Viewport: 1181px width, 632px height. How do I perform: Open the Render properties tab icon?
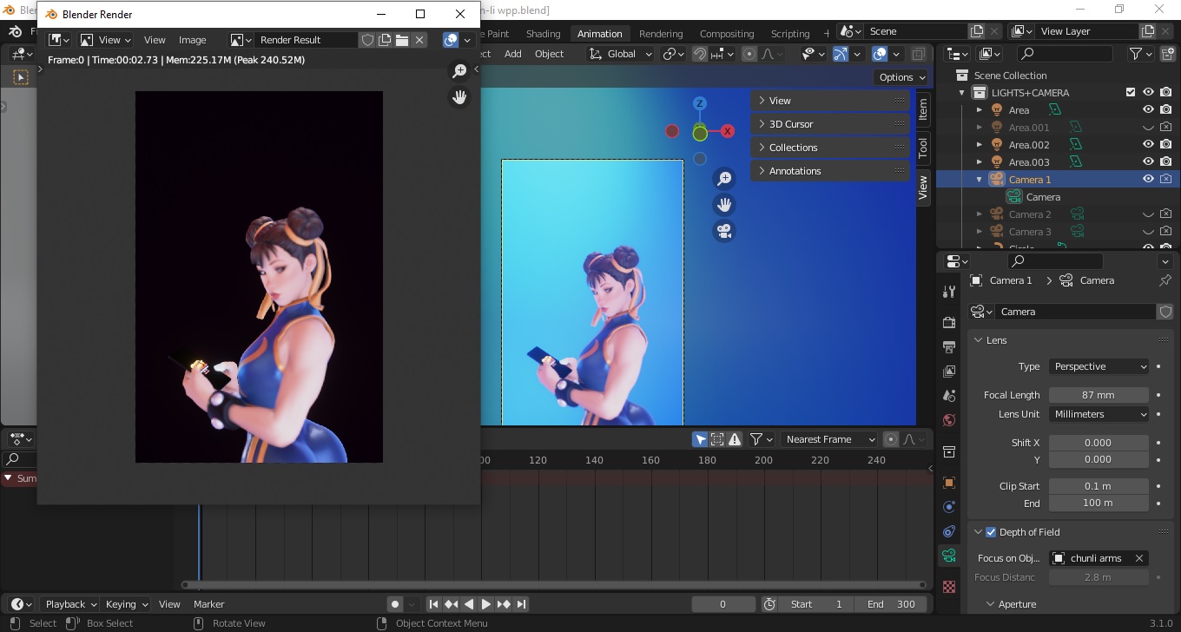click(949, 323)
